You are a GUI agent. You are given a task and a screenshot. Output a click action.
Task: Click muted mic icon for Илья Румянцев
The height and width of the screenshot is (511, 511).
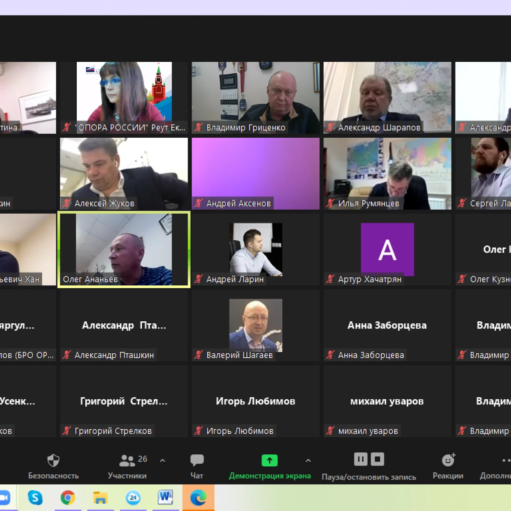click(x=330, y=203)
